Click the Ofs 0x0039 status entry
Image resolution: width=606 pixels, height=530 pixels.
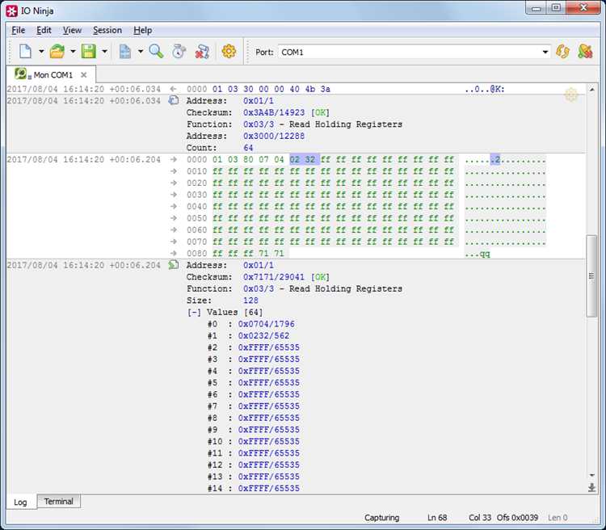pyautogui.click(x=517, y=518)
